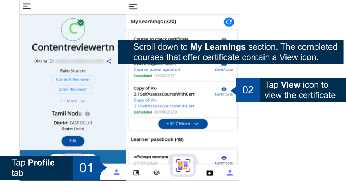Open the QR code scanner
Viewport: 346px width, 194px height.
point(183,166)
